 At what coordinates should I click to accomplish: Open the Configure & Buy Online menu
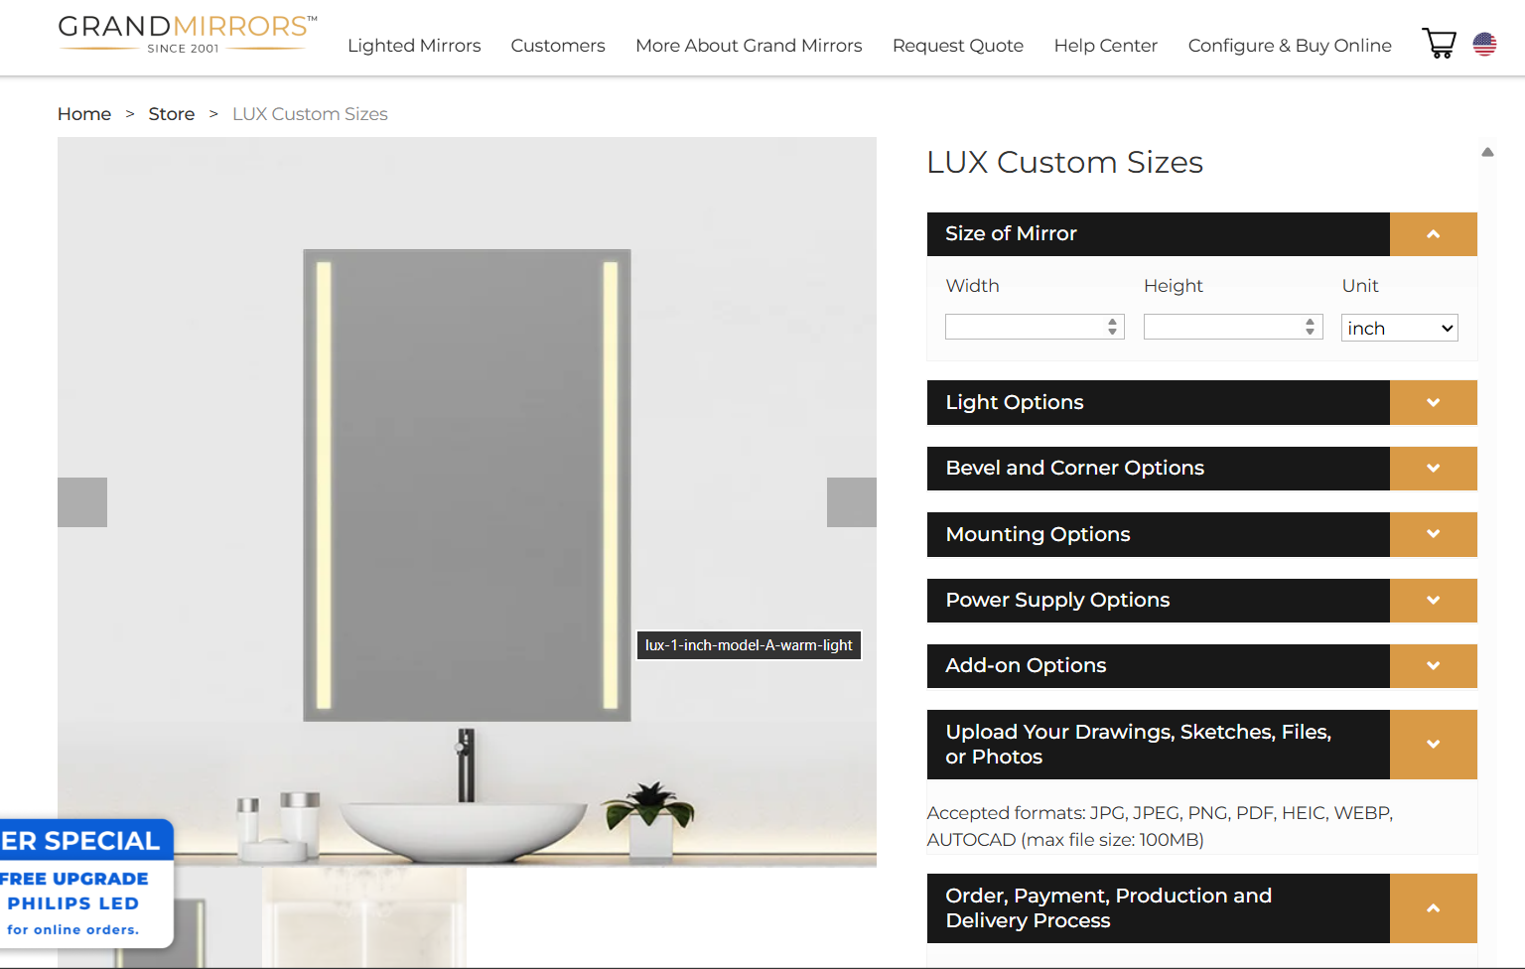click(1290, 46)
